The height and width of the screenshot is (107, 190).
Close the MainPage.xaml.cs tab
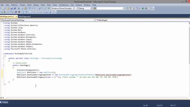click(16, 17)
